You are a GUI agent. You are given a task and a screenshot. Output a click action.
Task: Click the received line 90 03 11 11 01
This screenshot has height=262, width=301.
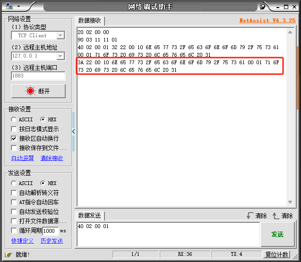click(x=97, y=40)
